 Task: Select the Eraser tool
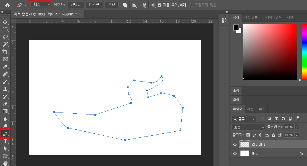pyautogui.click(x=5, y=104)
